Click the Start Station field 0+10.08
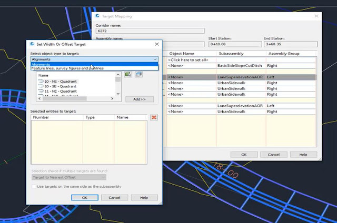337x223 pixels. pos(235,44)
